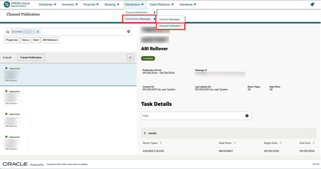Clear the search field circle-X icon
The width and height of the screenshot is (321, 169).
(128, 31)
